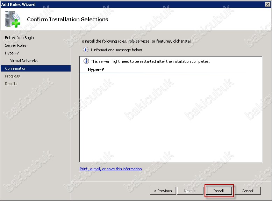Click '1 informational message below' text
The height and width of the screenshot is (201, 272).
116,50
